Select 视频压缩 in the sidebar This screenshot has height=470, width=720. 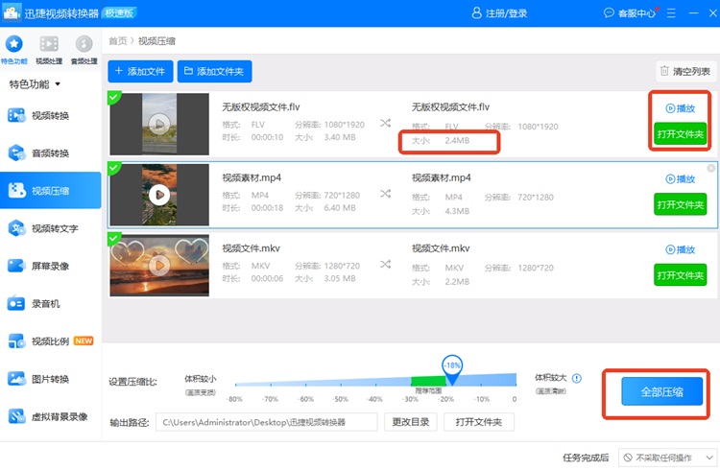point(51,191)
